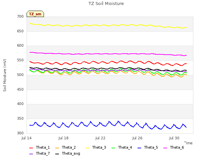Click the 500 y-axis tick label
The height and width of the screenshot is (160, 213).
[20, 75]
